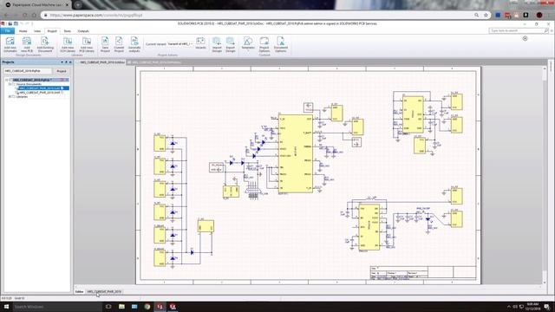Screen dimensions: 555x312
Task: Open the File menu tab
Action: click(8, 31)
